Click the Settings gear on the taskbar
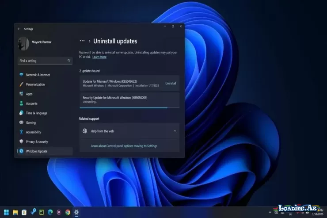Screen dimensions: 327x218 point(76,212)
